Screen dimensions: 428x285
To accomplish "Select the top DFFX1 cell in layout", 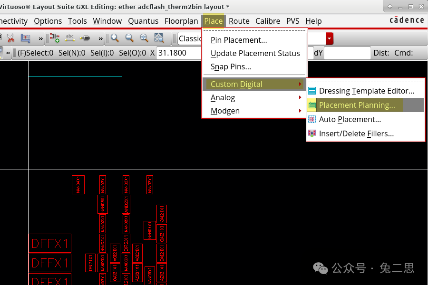I will click(x=49, y=243).
